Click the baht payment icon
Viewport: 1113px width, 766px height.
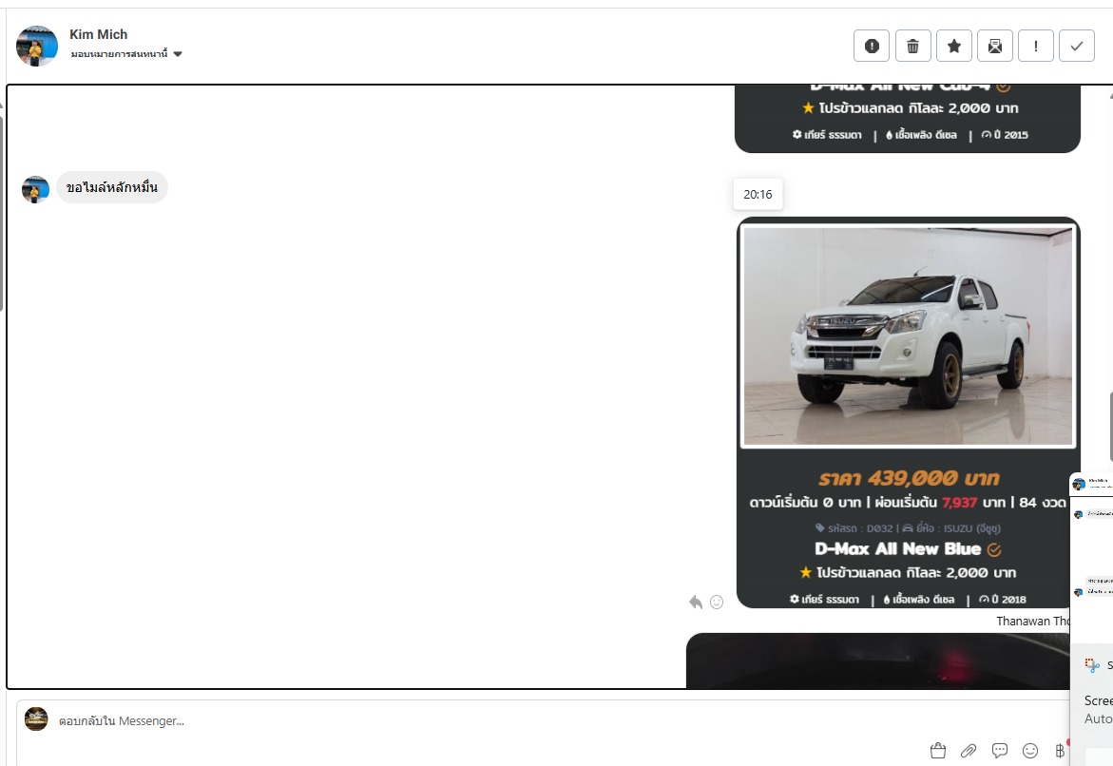tap(1060, 751)
